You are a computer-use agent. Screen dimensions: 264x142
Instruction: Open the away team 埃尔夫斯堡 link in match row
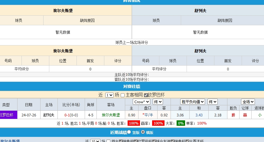tap(111, 115)
